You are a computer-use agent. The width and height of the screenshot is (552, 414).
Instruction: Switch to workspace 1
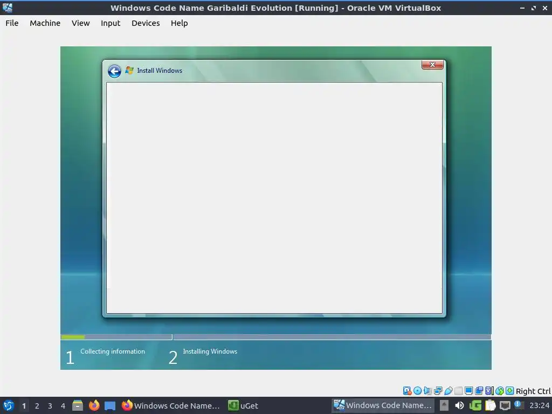(x=24, y=406)
